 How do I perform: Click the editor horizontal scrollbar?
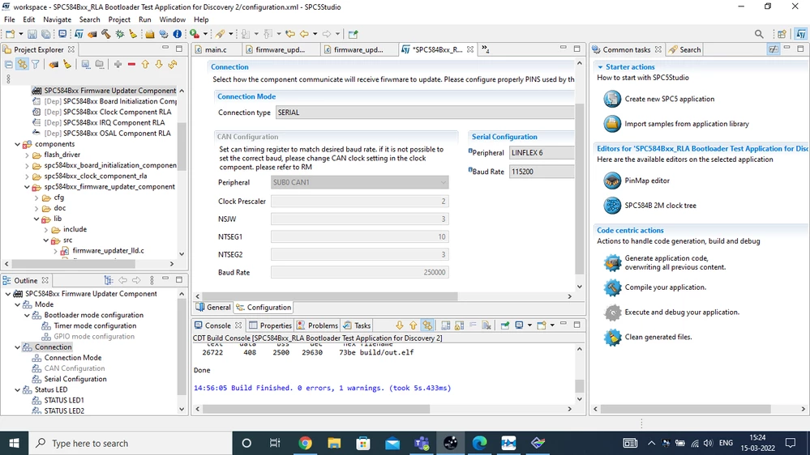pos(329,296)
